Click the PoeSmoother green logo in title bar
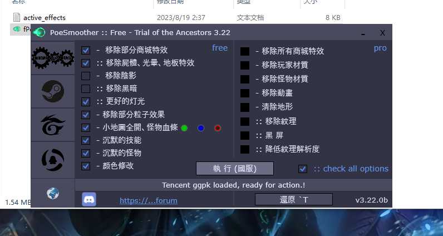 [40, 32]
